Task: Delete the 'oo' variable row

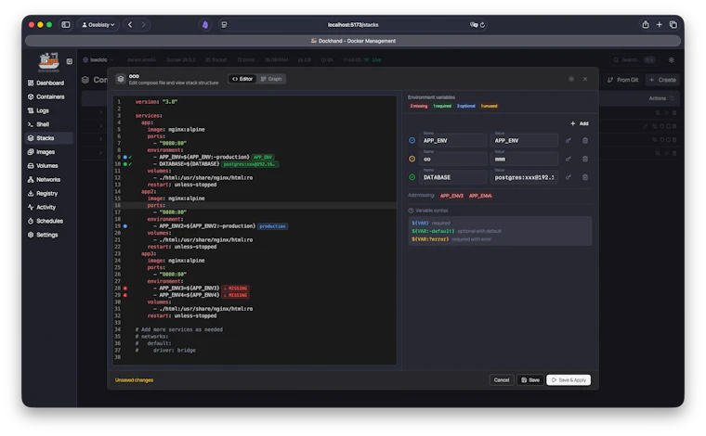Action: [x=585, y=160]
